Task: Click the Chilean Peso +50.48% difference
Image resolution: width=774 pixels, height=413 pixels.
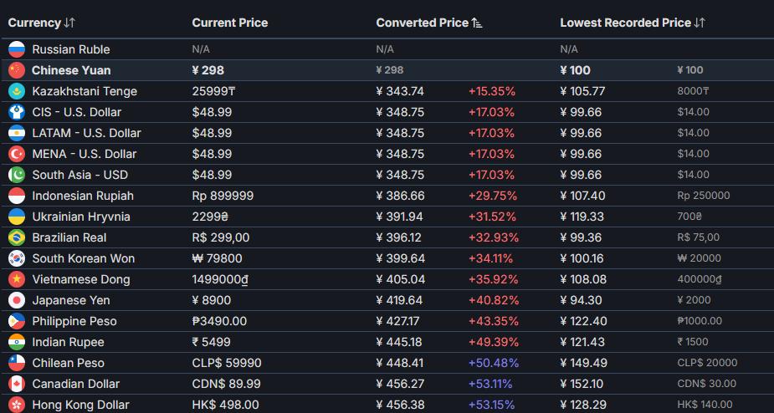Action: 494,363
